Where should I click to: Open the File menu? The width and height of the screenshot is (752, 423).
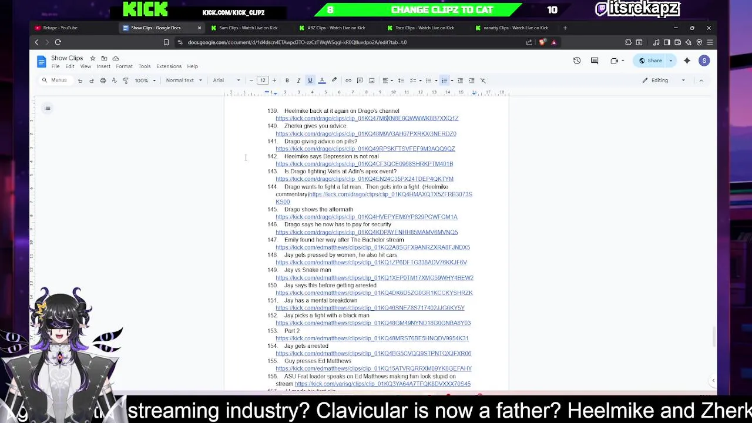point(55,66)
